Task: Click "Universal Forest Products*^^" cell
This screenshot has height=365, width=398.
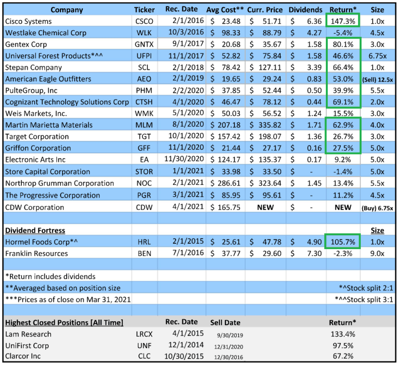Action: click(x=54, y=56)
